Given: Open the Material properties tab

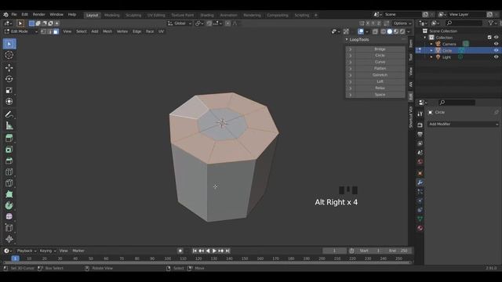Looking at the screenshot, I should click(420, 228).
